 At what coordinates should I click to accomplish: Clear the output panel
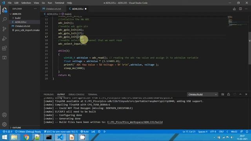coord(222,94)
